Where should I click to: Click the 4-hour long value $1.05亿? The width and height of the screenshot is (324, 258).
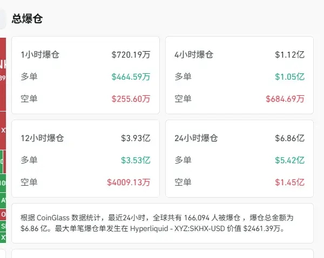289,76
